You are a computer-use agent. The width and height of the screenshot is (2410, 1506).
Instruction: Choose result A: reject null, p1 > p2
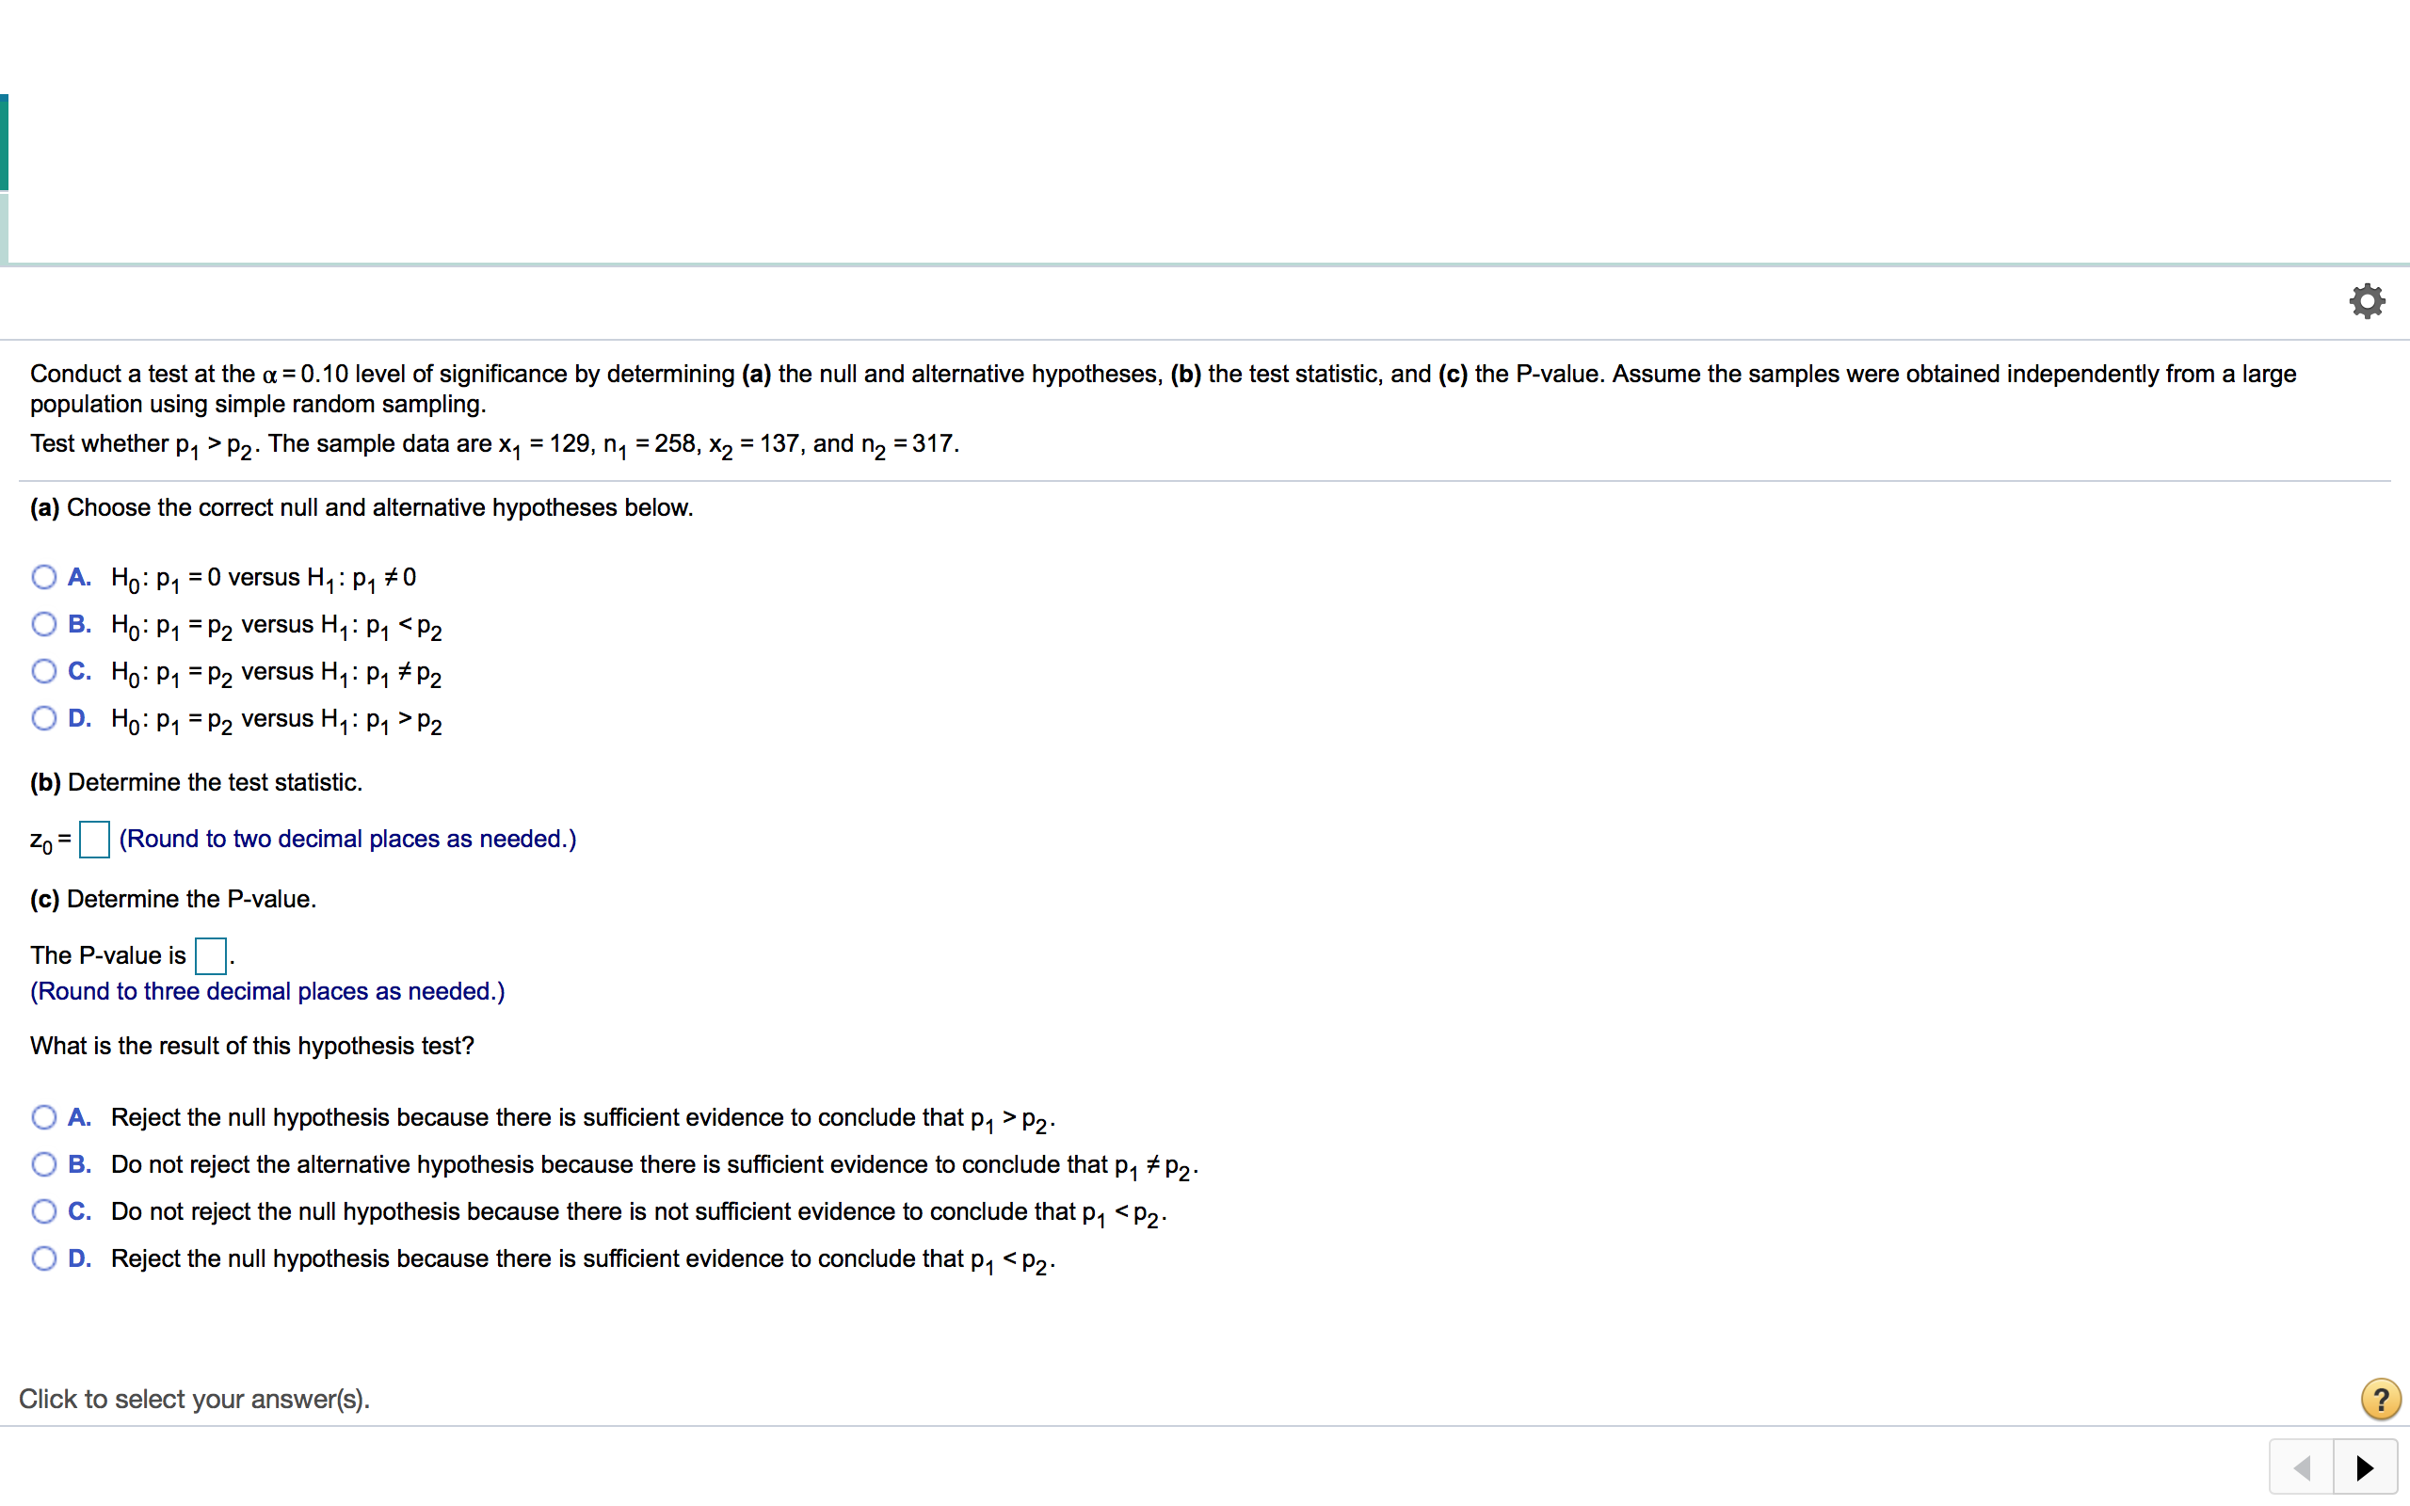pos(44,1116)
